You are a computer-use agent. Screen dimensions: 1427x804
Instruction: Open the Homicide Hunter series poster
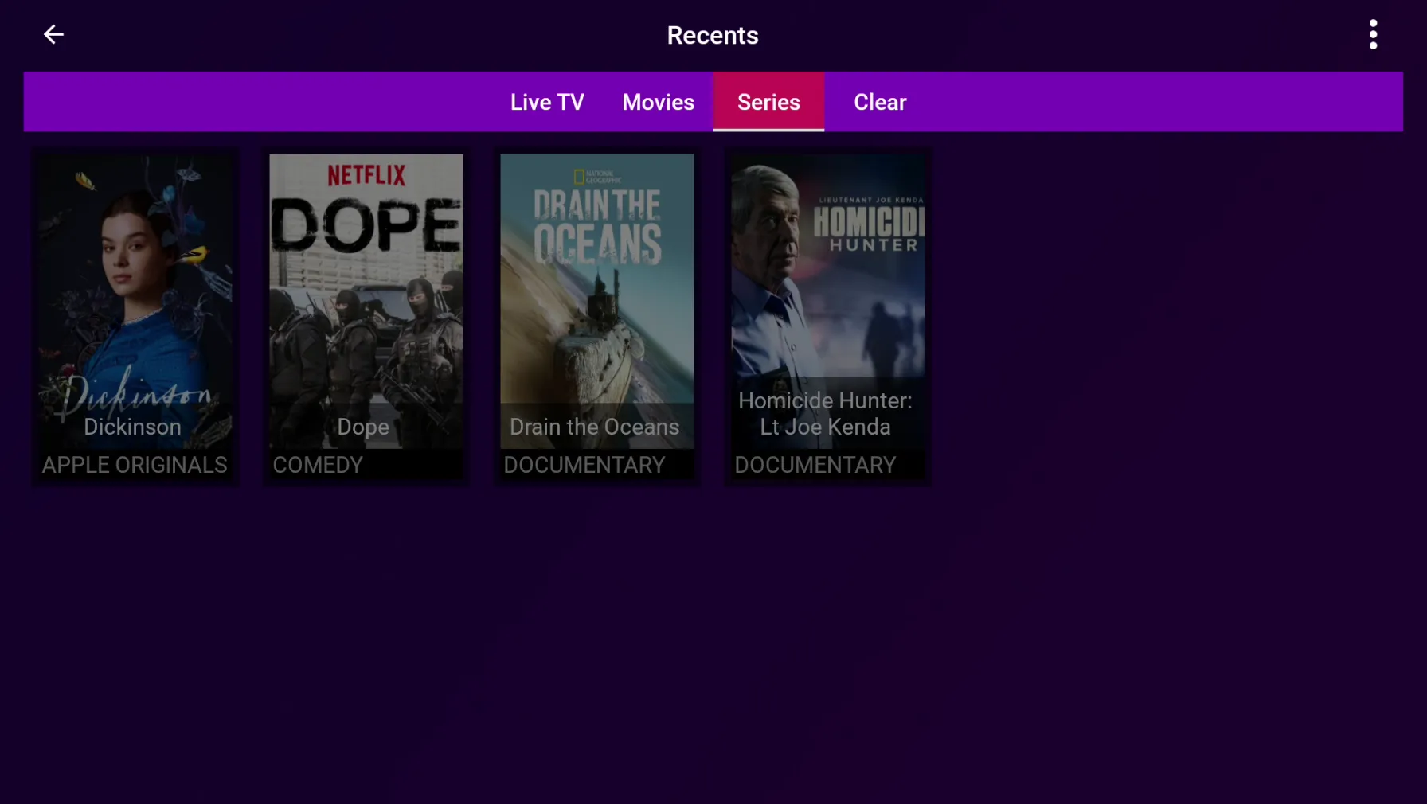click(828, 301)
